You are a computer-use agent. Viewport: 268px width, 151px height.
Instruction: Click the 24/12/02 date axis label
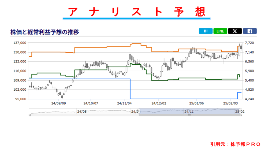pyautogui.click(x=159, y=103)
